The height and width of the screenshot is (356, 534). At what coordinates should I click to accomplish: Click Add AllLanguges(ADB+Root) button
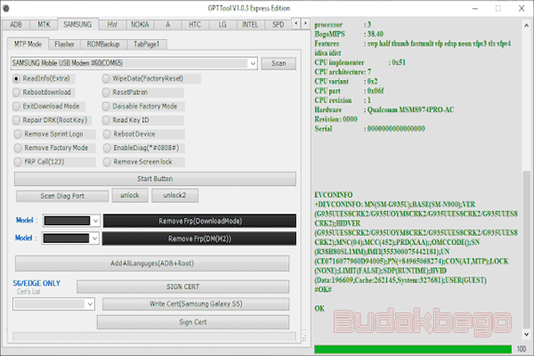click(x=152, y=263)
